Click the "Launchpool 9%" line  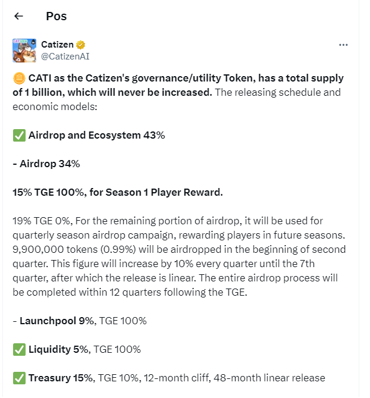pyautogui.click(x=57, y=321)
